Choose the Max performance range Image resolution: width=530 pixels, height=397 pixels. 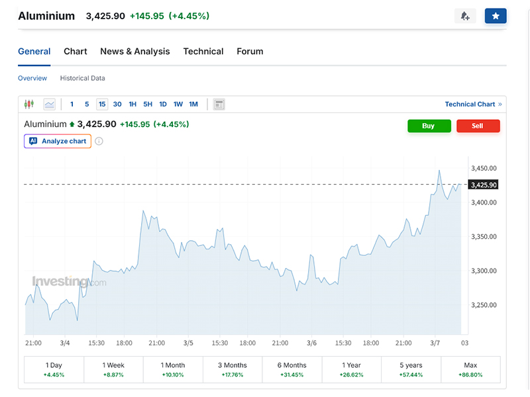click(x=470, y=370)
